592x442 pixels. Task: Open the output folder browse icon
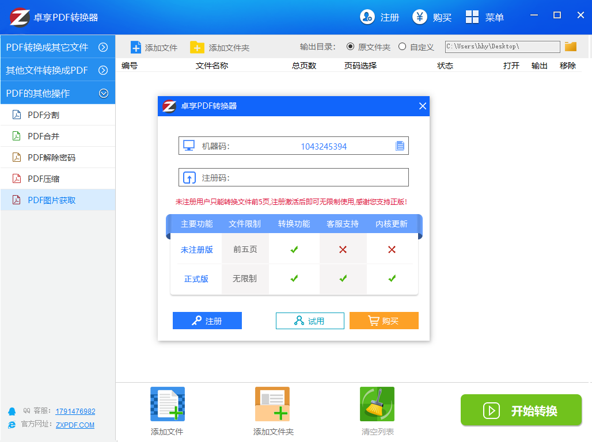point(570,47)
